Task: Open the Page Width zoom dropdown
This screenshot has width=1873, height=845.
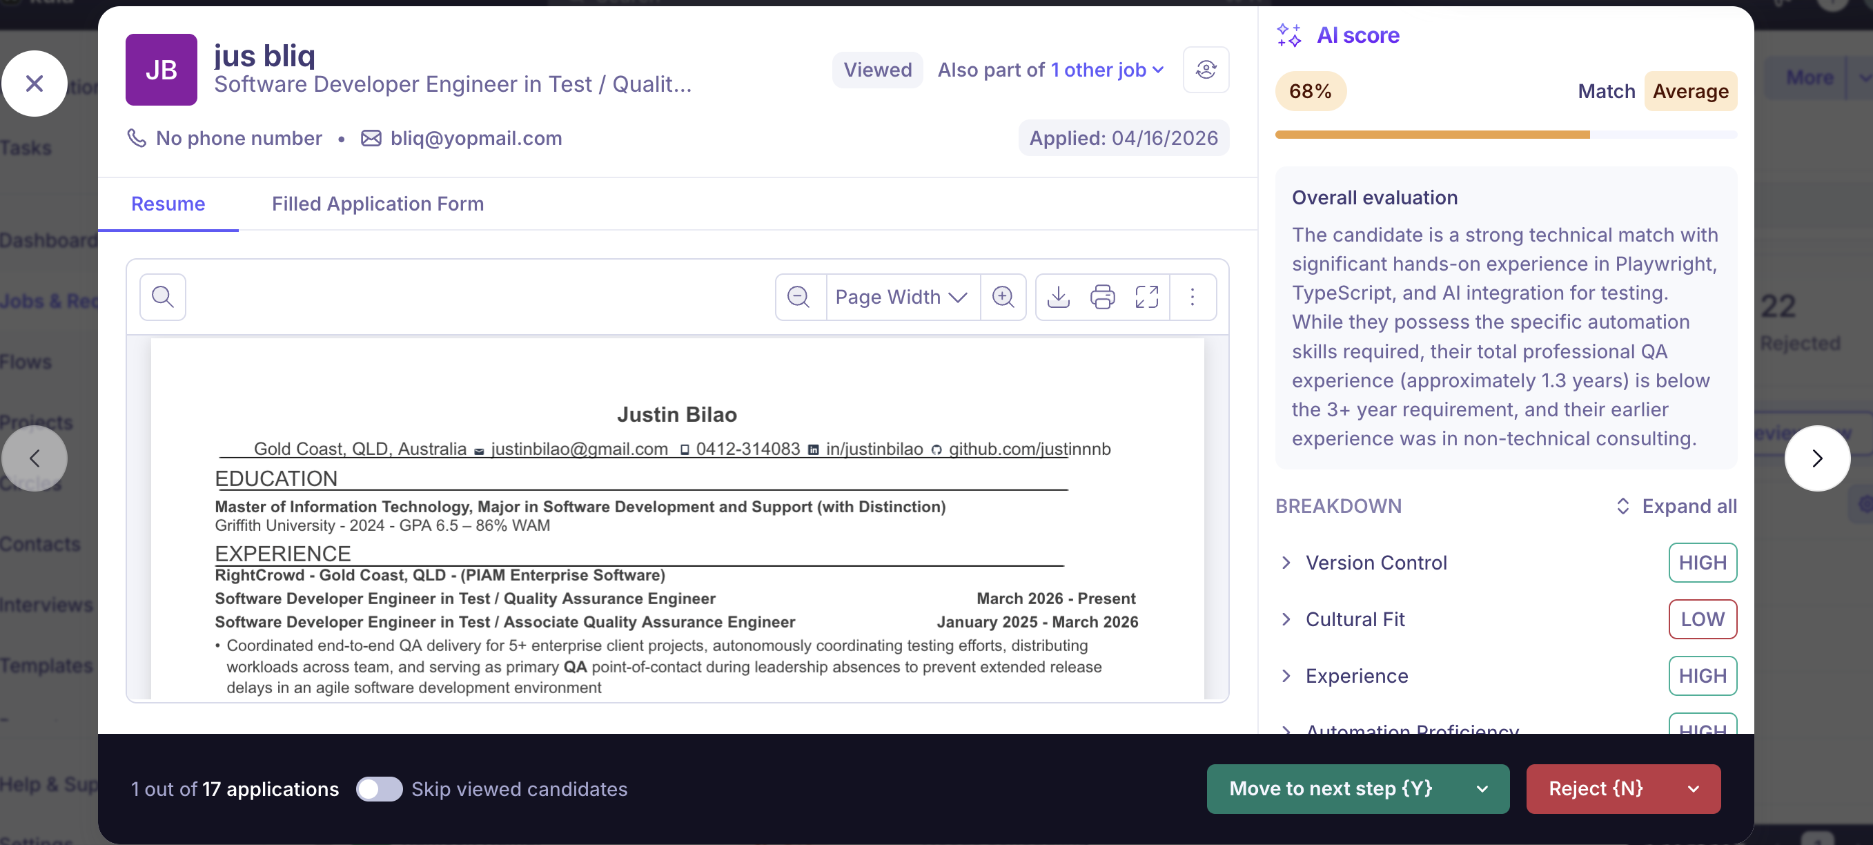Action: [x=901, y=297]
